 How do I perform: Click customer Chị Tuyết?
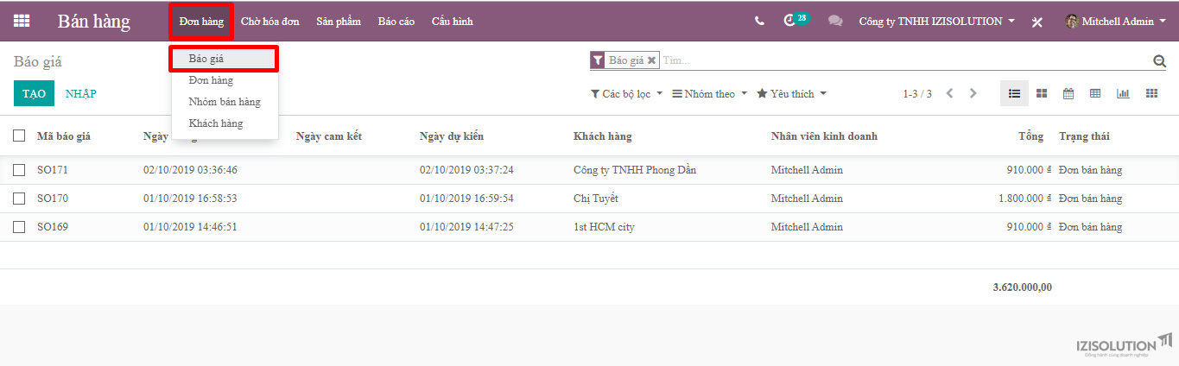tap(596, 199)
